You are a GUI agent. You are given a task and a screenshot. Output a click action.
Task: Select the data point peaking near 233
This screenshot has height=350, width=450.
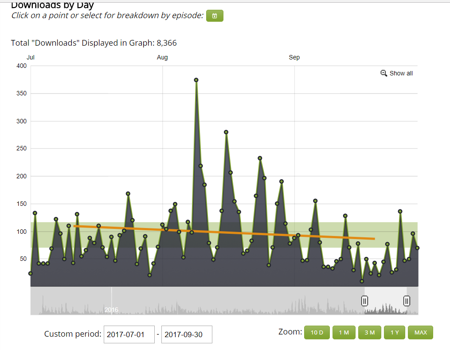pos(260,158)
